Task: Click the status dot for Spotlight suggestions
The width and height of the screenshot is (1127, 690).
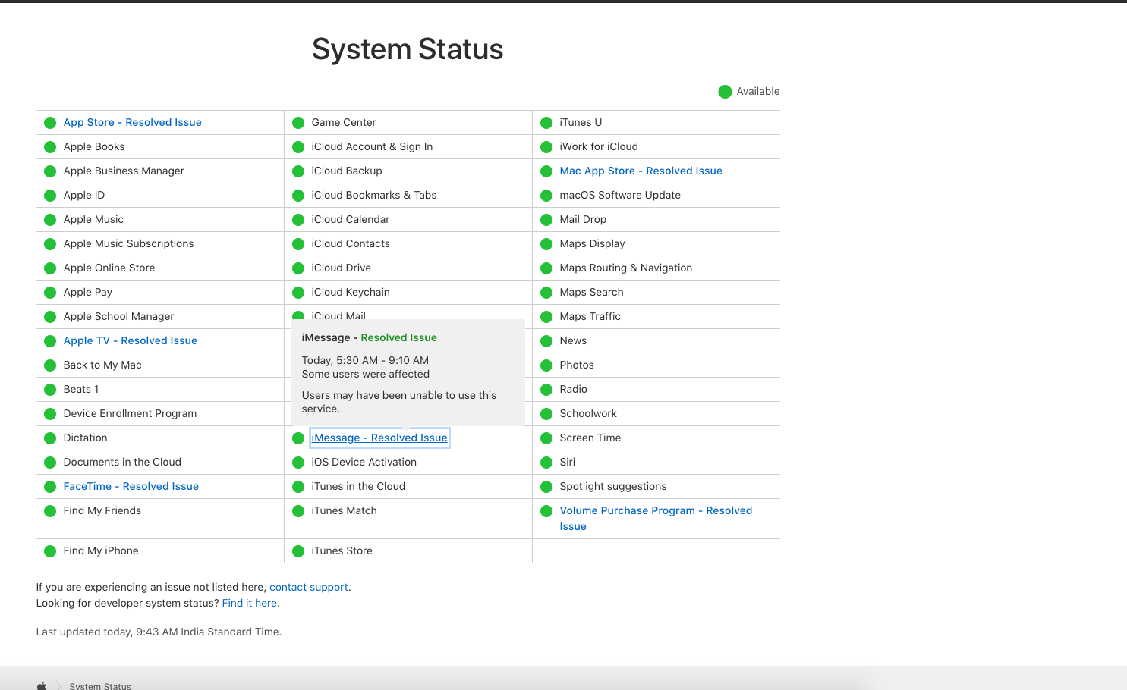Action: [546, 487]
